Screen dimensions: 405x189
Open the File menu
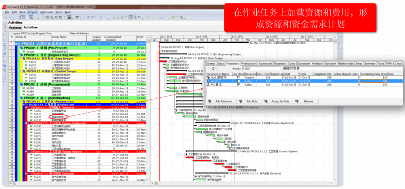7,12
